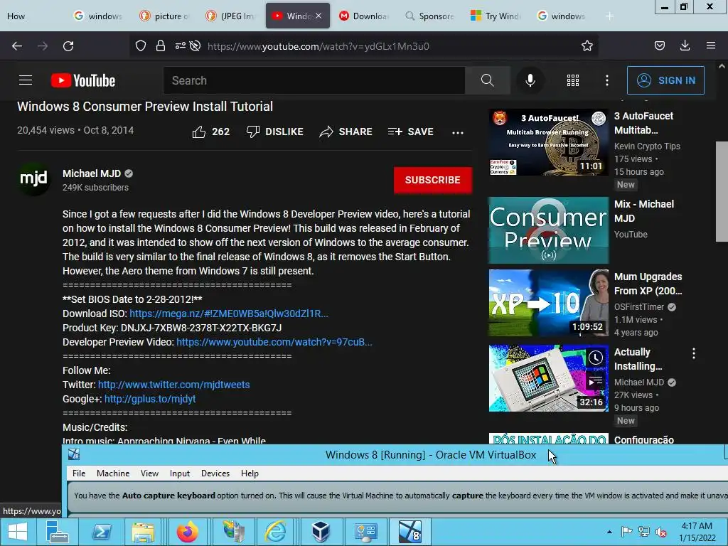Click the muted volume tray icon

(661, 532)
